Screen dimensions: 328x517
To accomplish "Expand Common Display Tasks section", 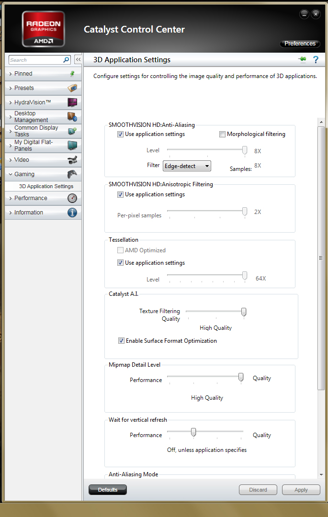I will (x=11, y=131).
